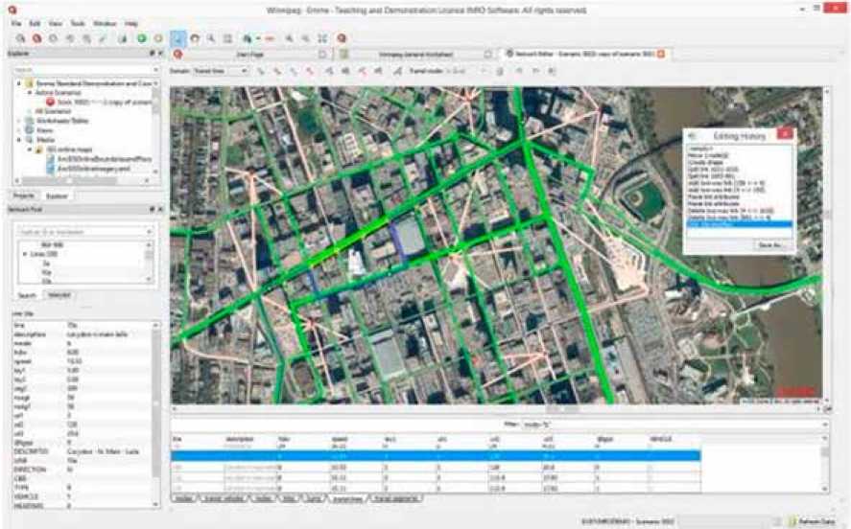Viewport: 851px width, 529px height.
Task: Open the Domain dropdown showing Transit lines
Action: coord(221,71)
